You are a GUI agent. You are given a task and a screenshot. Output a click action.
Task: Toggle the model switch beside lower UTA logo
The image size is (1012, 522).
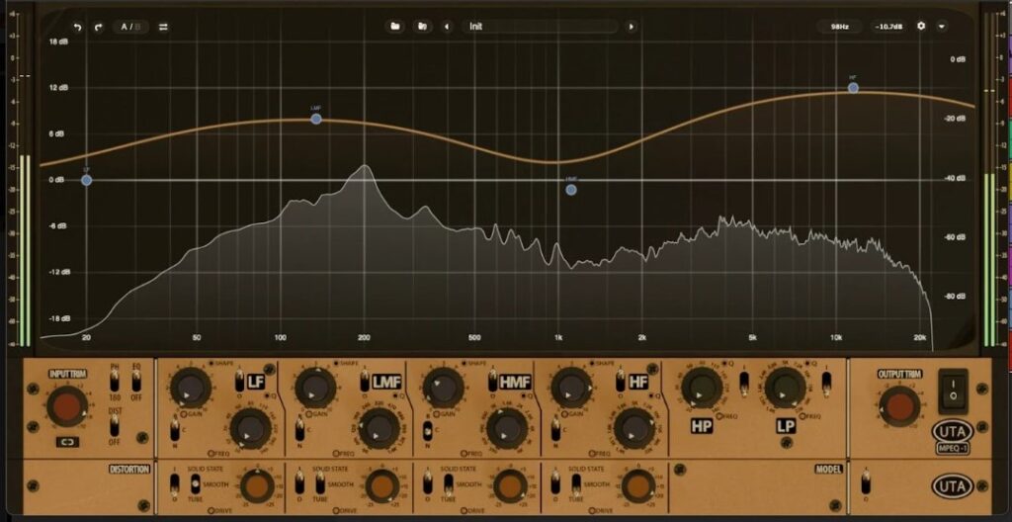point(866,483)
